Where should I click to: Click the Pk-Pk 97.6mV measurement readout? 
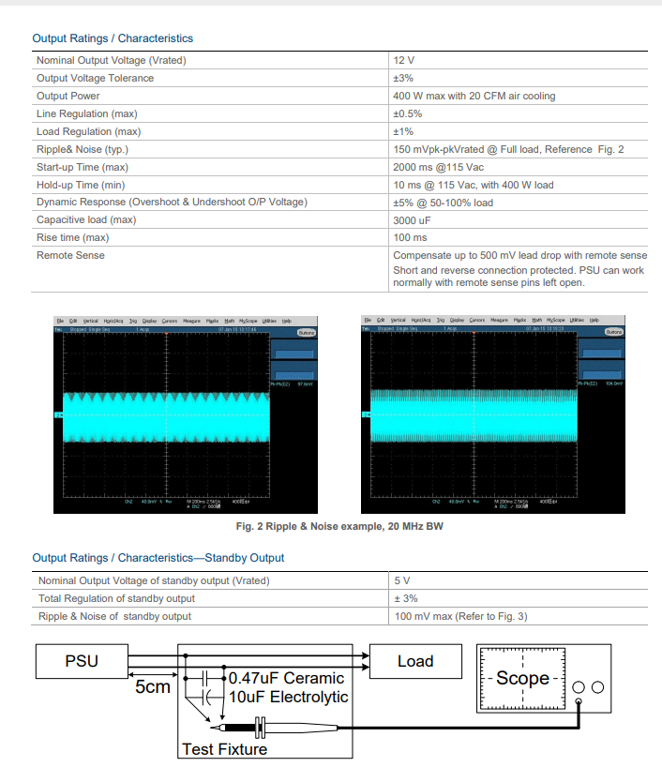[x=293, y=383]
